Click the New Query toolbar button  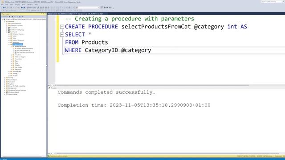pos(32,8)
